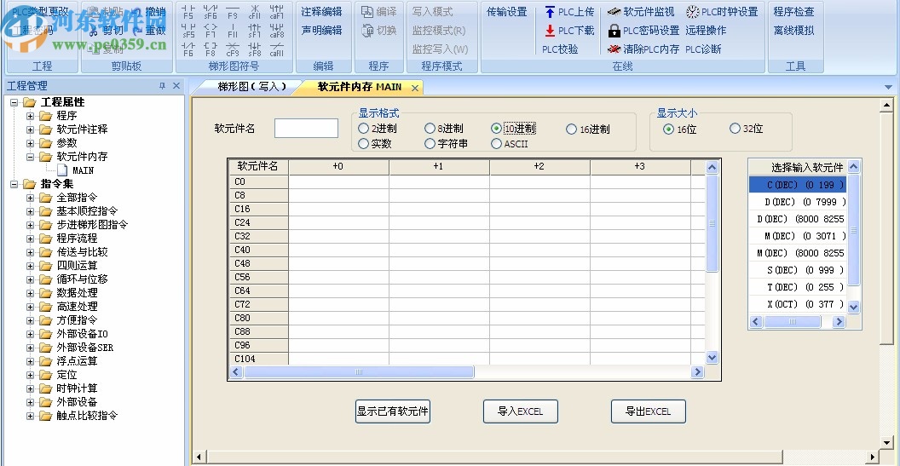Click 显示已有软元件 button
Viewport: 900px width, 466px height.
click(x=393, y=411)
